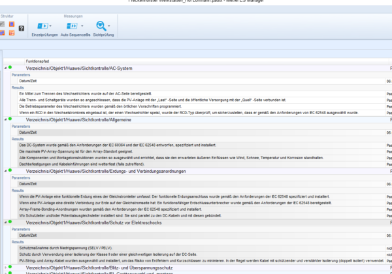392x274 pixels.
Task: Click Datum/Zeit row under Schutz vor Elektroschocks
Action: (201, 236)
